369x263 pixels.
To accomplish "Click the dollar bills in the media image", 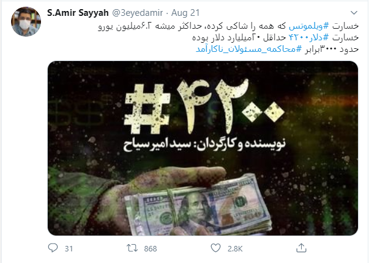I will [x=198, y=206].
